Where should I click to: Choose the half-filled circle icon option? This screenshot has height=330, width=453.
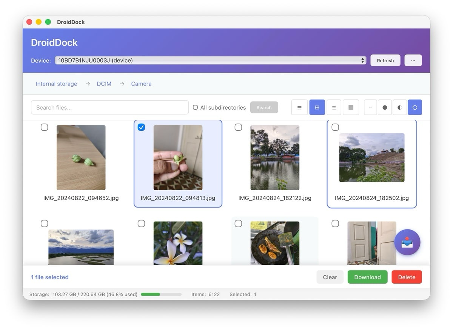(x=400, y=107)
